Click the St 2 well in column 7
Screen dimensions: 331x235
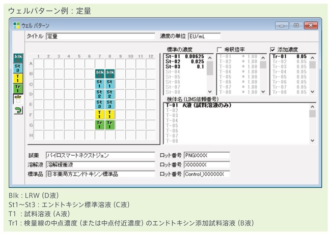click(x=100, y=94)
